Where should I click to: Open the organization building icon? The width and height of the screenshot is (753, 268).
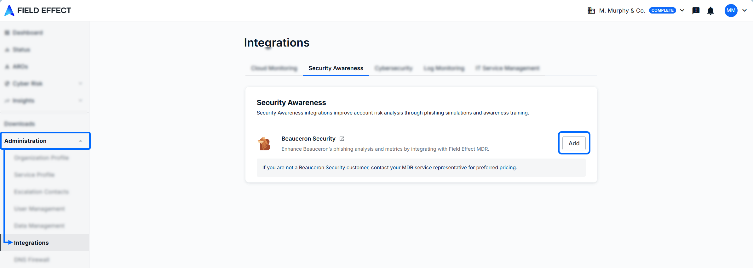pyautogui.click(x=591, y=11)
